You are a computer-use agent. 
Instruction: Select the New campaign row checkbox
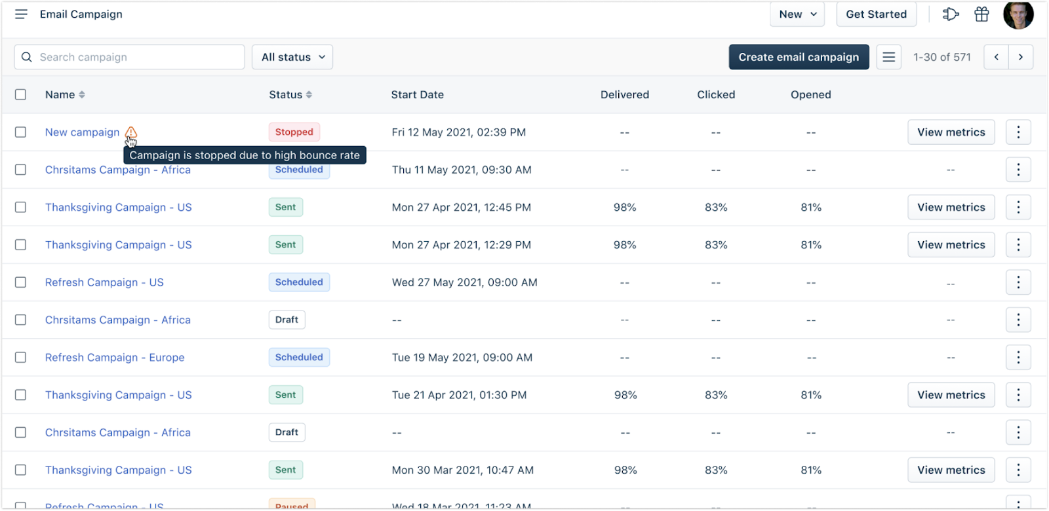pos(21,132)
